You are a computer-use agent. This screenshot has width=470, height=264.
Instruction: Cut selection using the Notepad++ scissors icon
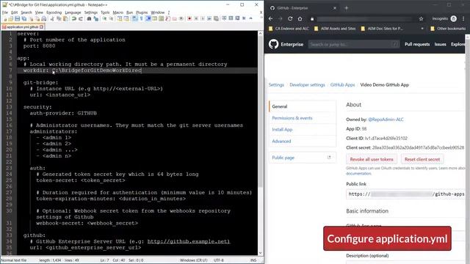(52, 18)
